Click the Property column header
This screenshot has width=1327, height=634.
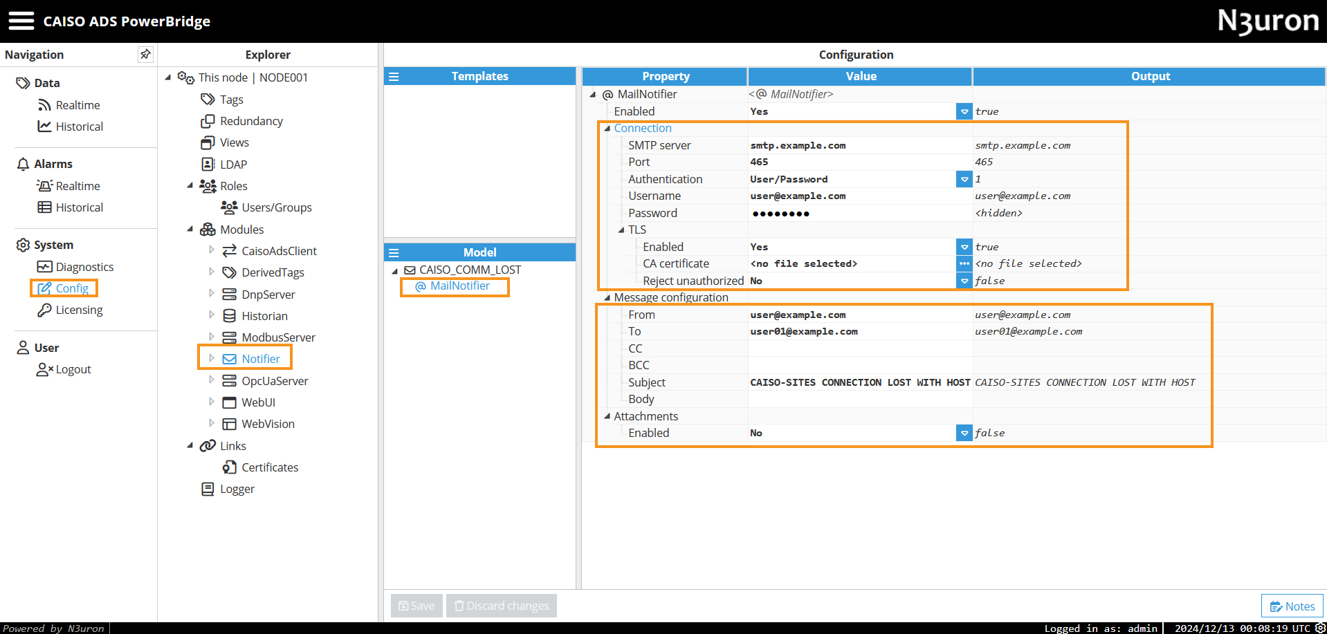click(665, 76)
